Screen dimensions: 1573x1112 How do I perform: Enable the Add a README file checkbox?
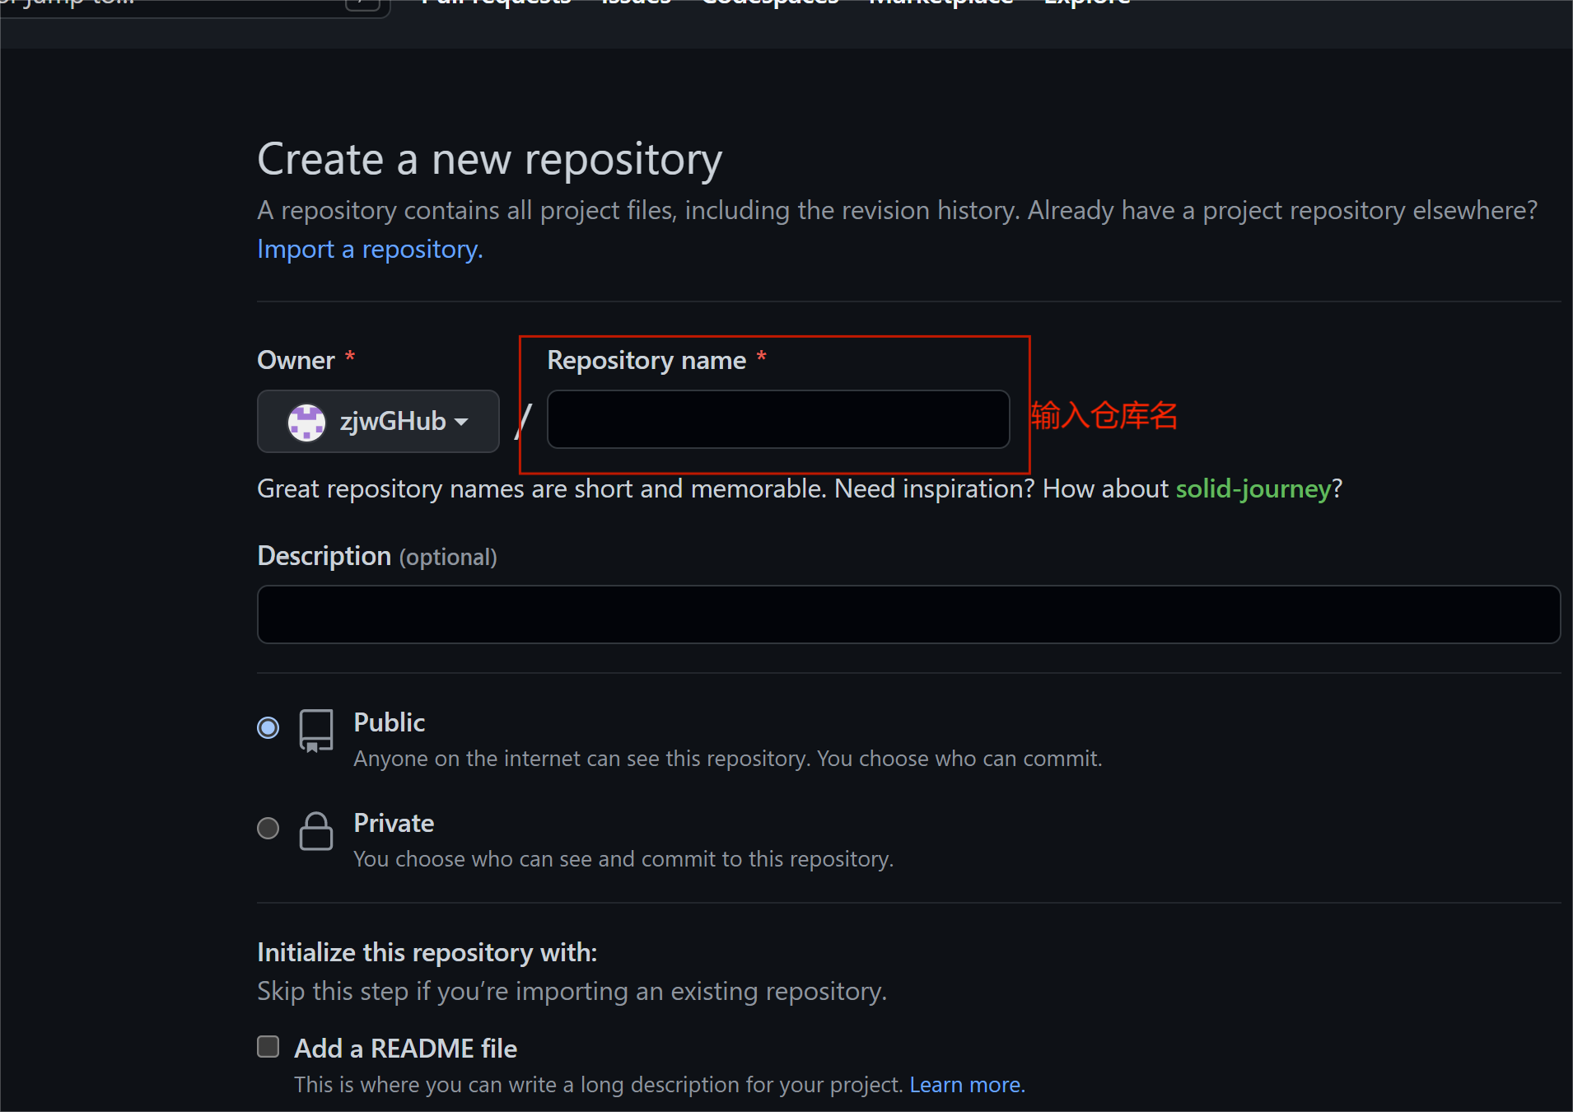tap(268, 1047)
